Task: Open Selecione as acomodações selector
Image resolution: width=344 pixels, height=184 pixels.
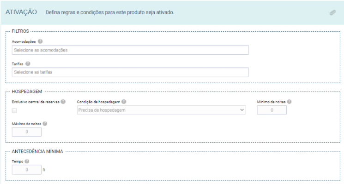Action: 130,50
